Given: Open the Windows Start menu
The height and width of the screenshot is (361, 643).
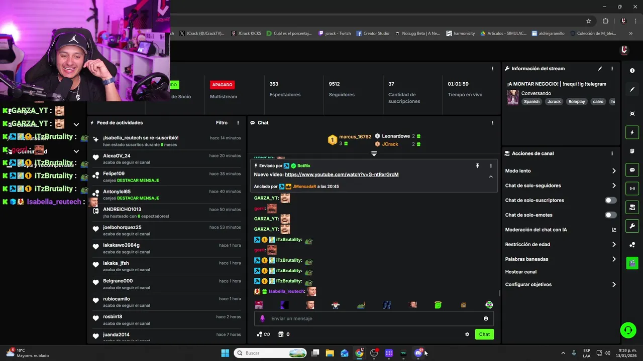Looking at the screenshot, I should [x=225, y=353].
